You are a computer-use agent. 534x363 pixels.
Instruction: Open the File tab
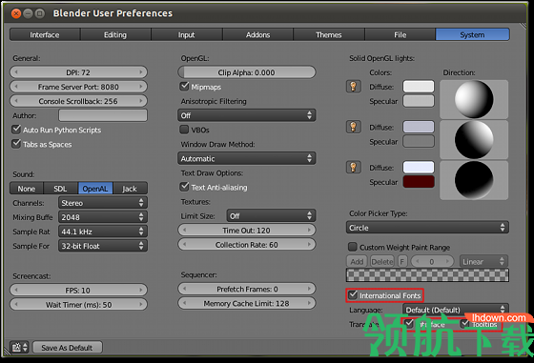coord(400,34)
